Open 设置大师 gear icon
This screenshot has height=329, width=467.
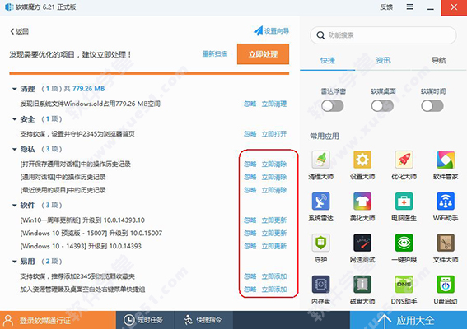[362, 160]
